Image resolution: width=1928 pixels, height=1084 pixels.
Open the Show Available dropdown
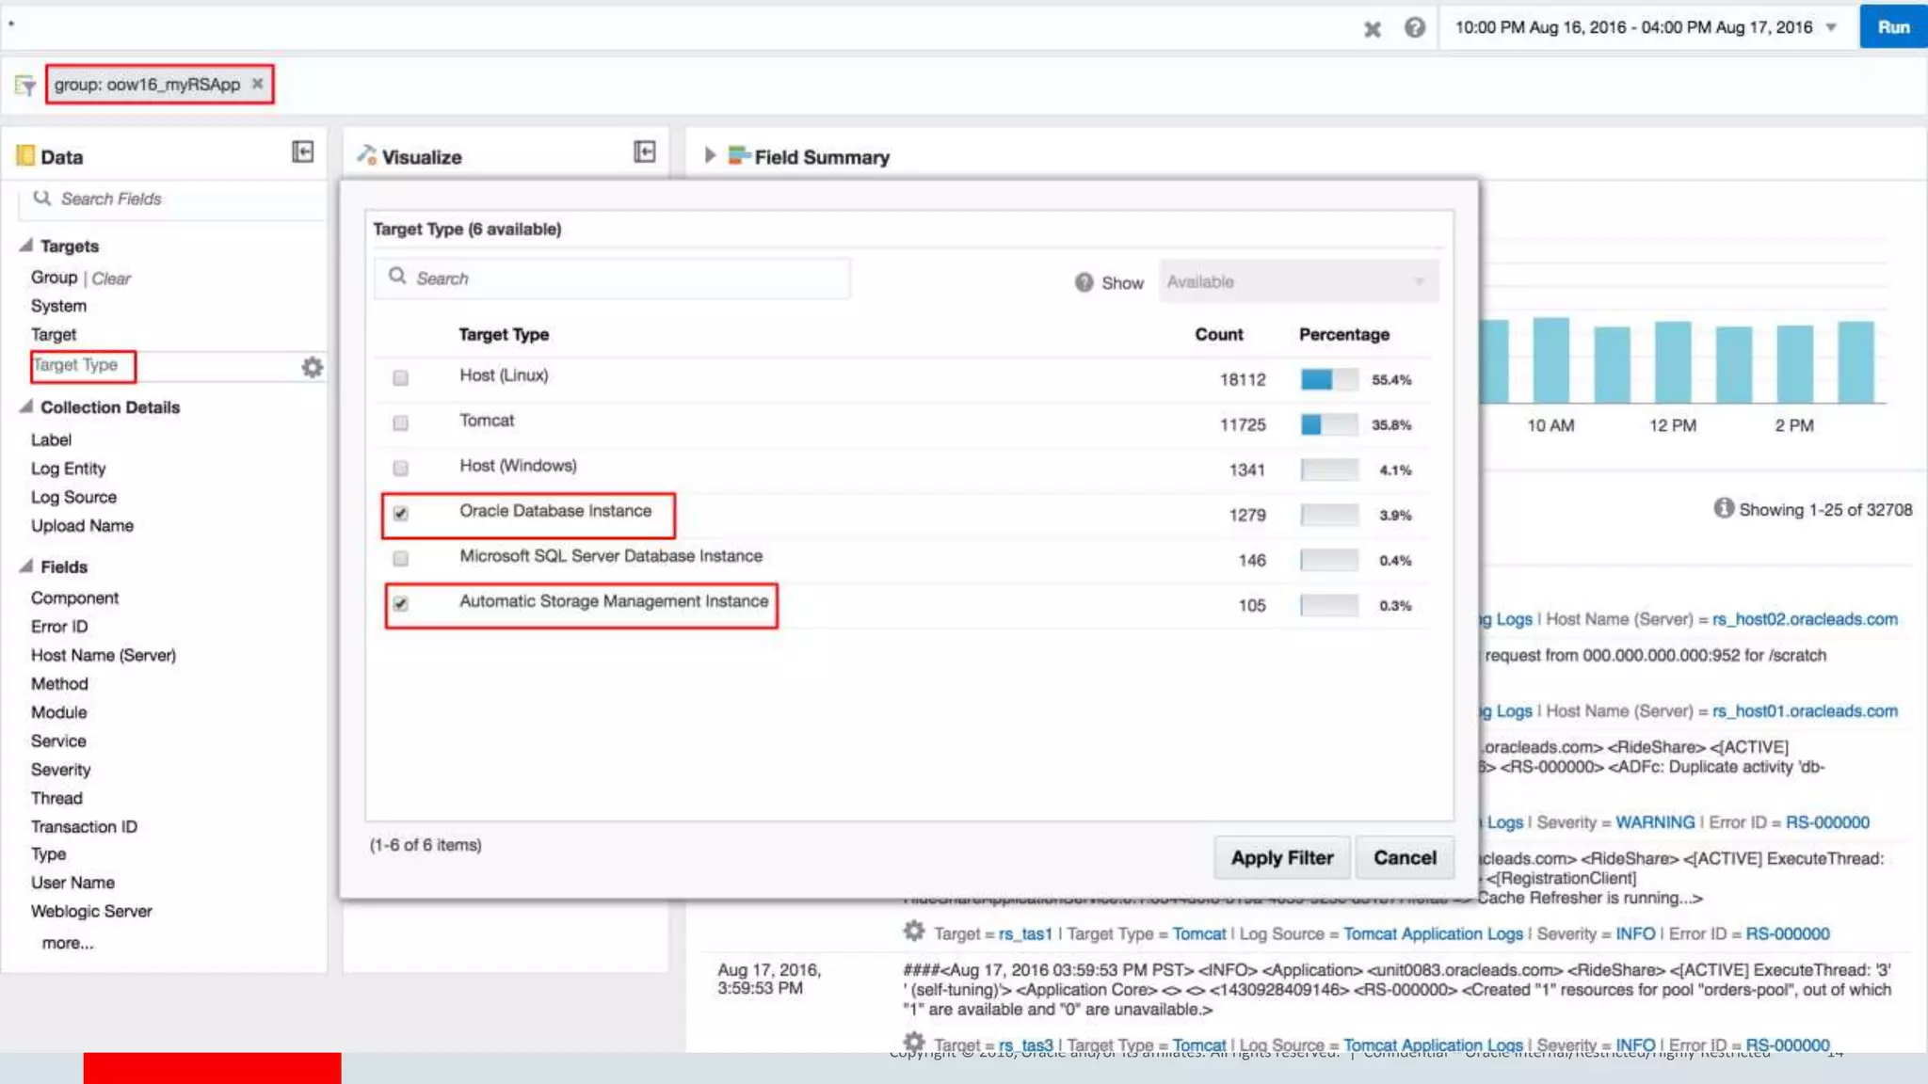(1297, 281)
